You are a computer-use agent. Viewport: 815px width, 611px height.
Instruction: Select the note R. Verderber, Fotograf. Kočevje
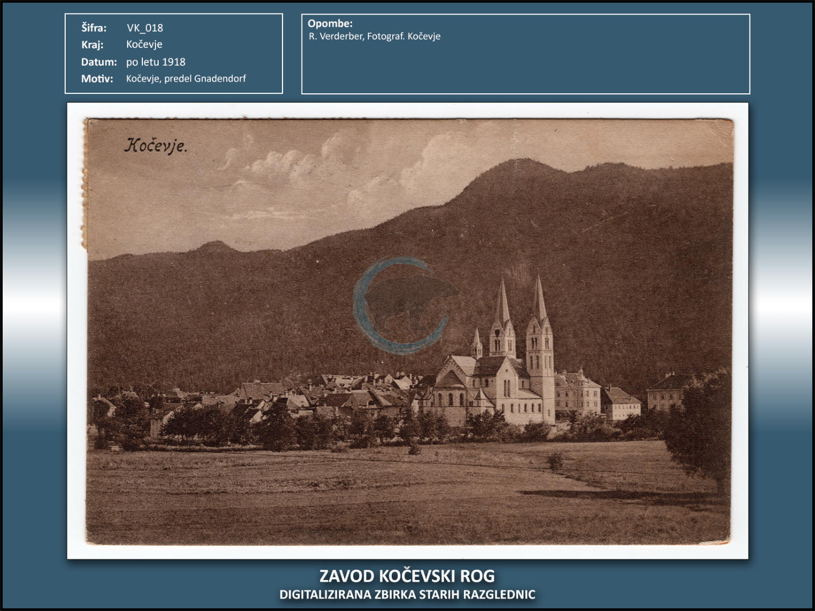(x=374, y=36)
